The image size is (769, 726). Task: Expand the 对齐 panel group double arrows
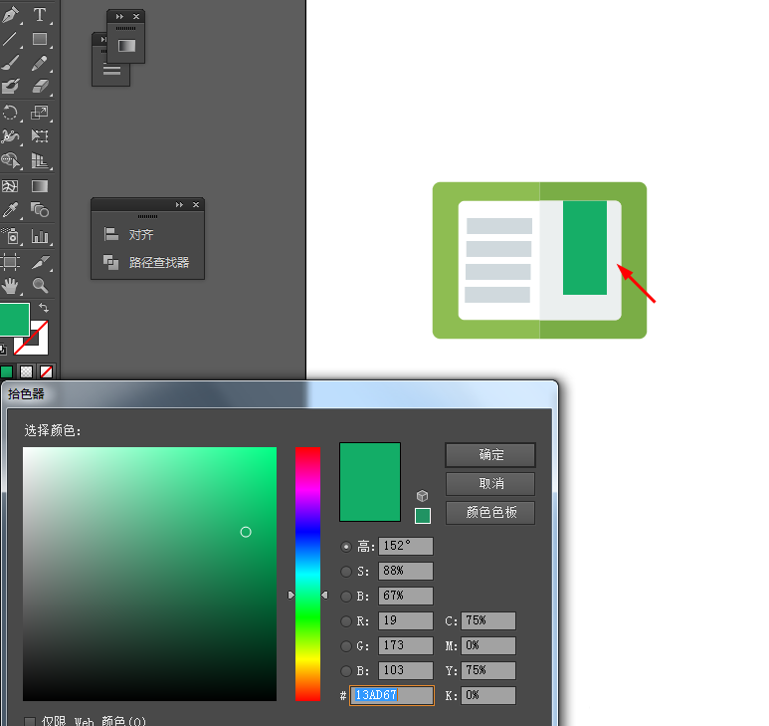point(179,204)
